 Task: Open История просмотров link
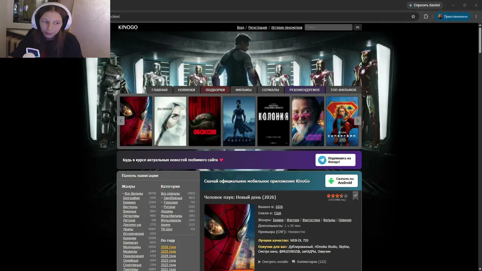click(x=287, y=27)
